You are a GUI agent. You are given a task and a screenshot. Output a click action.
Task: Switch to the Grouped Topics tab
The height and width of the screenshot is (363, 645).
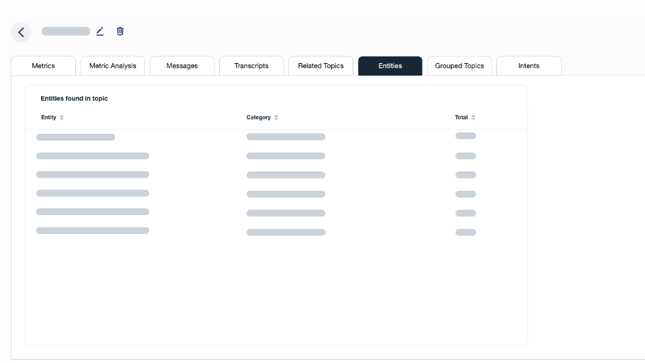[460, 66]
